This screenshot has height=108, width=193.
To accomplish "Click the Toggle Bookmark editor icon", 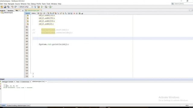I will click(x=66, y=13).
